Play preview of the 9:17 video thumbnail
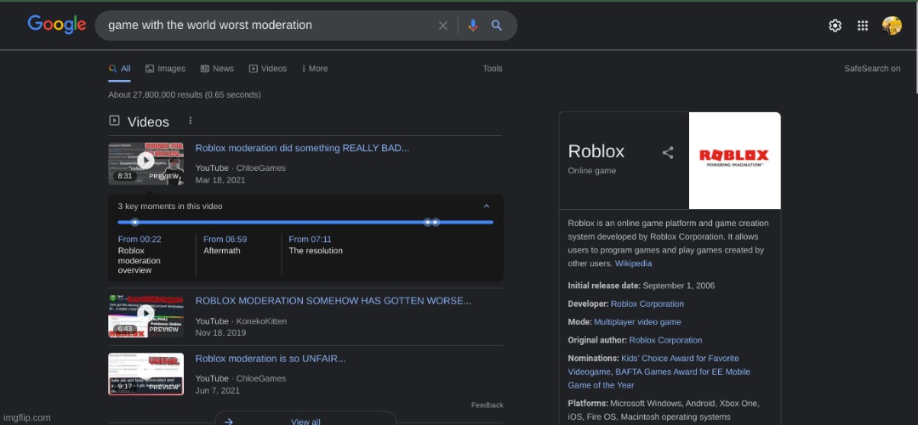Viewport: 918px width, 425px height. (x=145, y=373)
